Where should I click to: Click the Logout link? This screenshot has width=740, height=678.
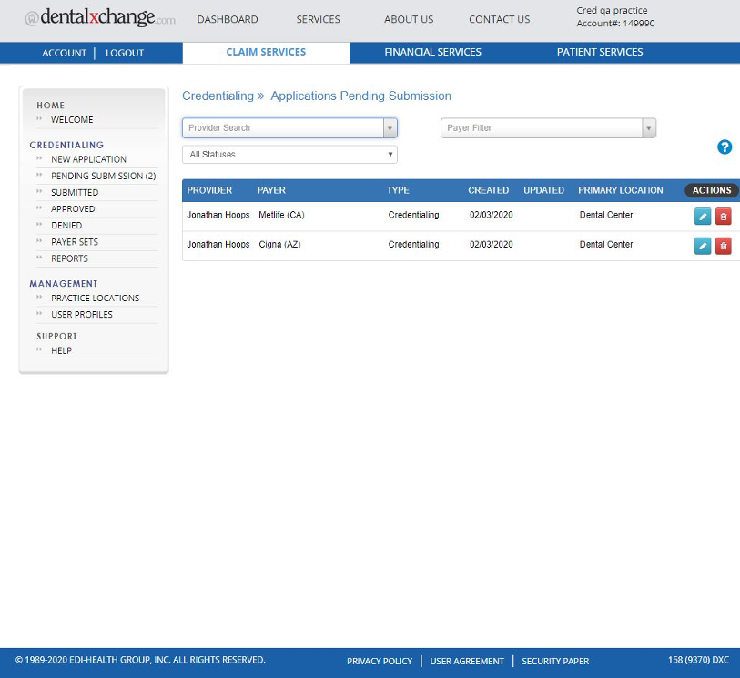tap(125, 53)
